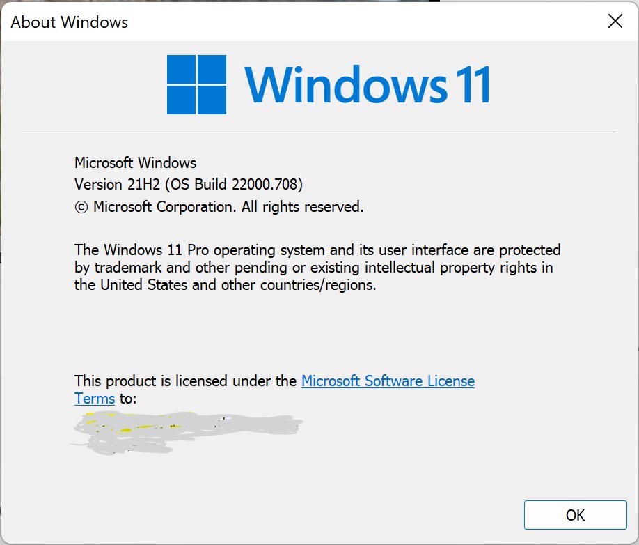Click the OS Build 22000.708 text
The width and height of the screenshot is (639, 545).
[234, 185]
